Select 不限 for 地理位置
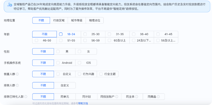 point(41,20)
